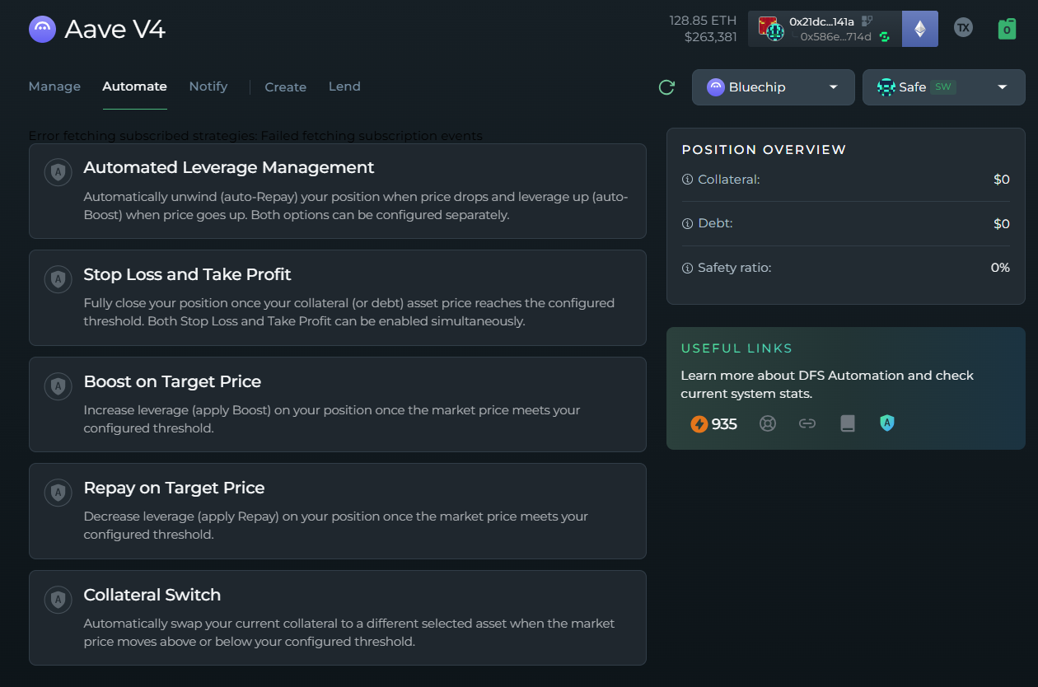Open the help lifebuoy icon in Useful Links
Screen dimensions: 1038x687
(x=768, y=424)
